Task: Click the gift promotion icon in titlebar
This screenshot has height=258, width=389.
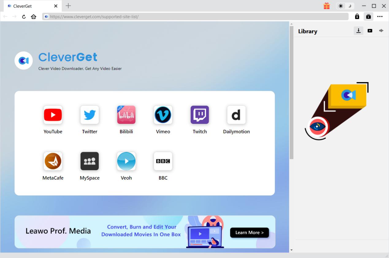Action: pyautogui.click(x=326, y=6)
